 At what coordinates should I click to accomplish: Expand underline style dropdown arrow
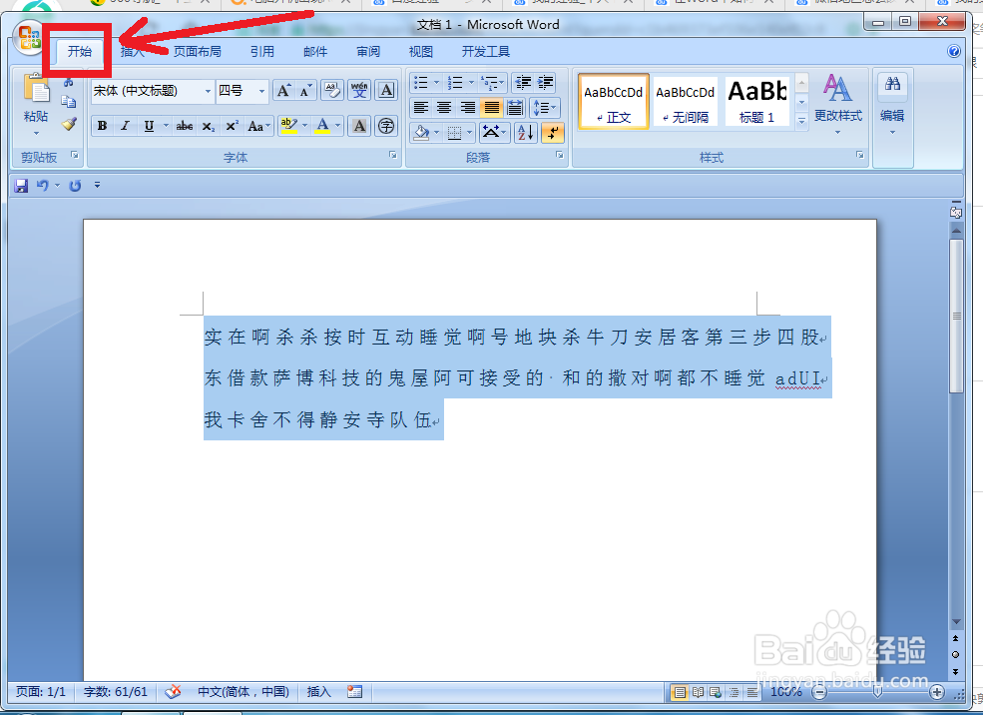tap(166, 126)
